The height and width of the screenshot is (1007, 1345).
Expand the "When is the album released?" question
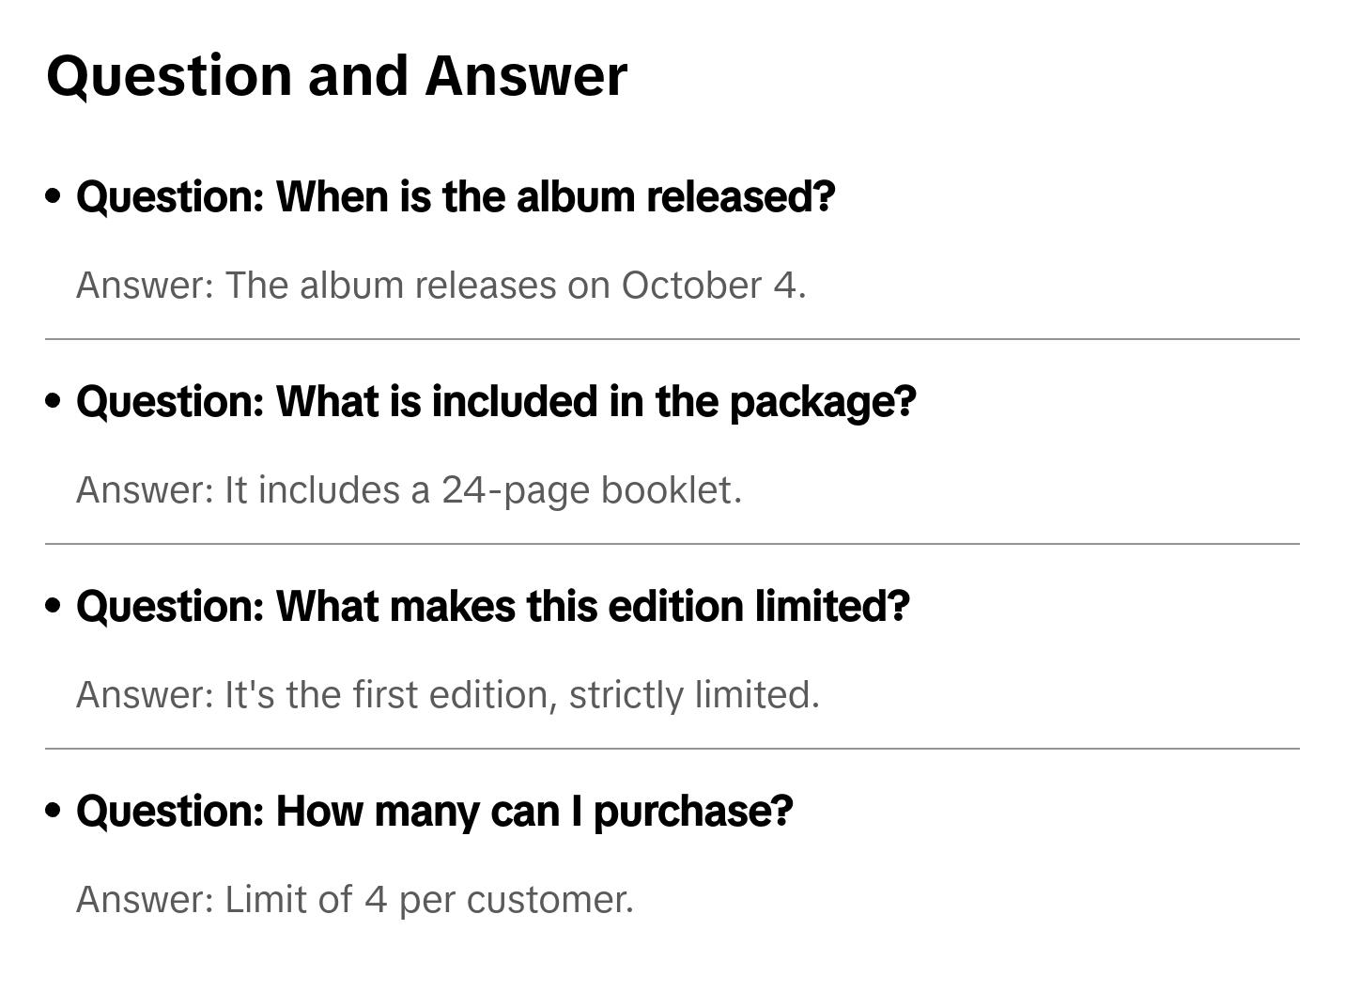click(x=456, y=197)
